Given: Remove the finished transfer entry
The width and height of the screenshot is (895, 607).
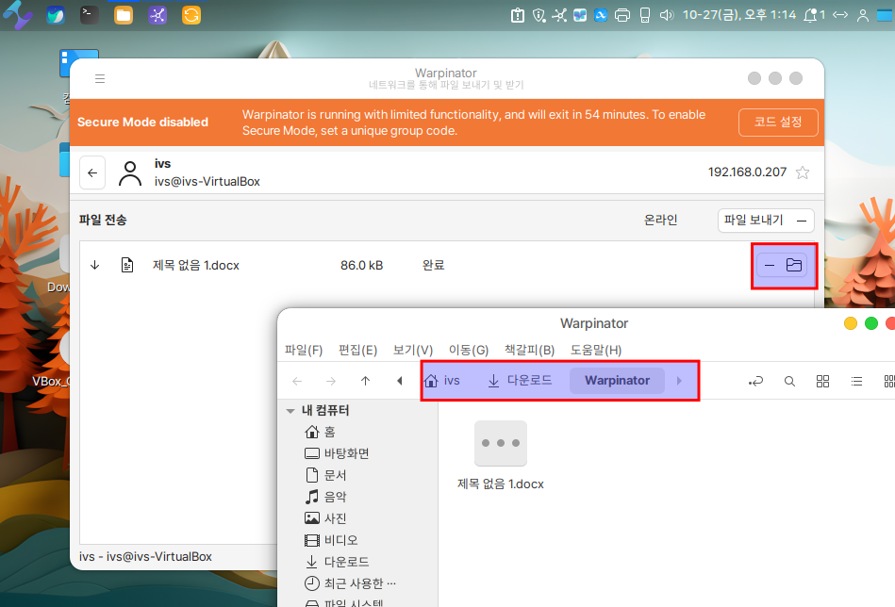Looking at the screenshot, I should pyautogui.click(x=770, y=266).
